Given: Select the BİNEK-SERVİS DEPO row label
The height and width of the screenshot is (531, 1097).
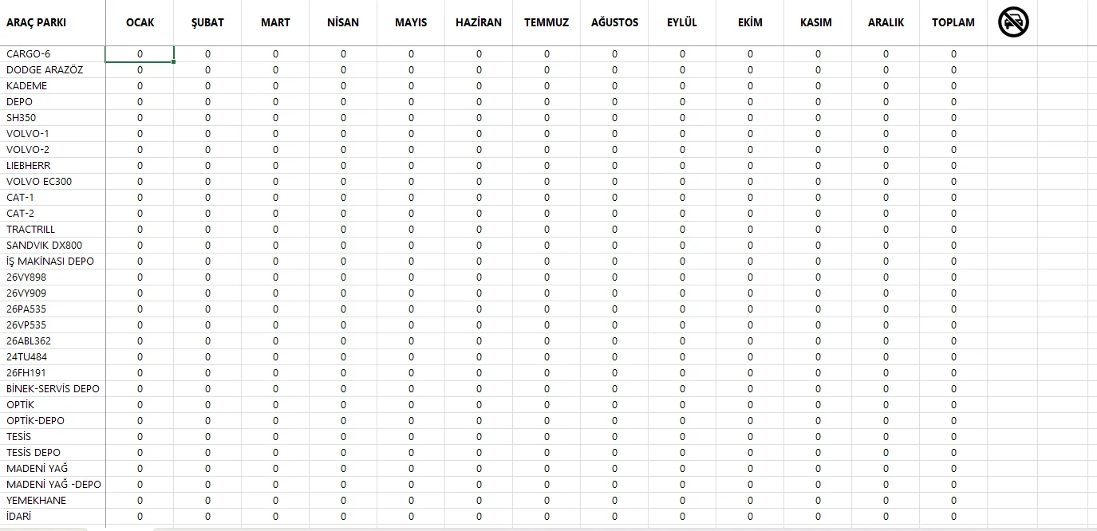Looking at the screenshot, I should (53, 389).
